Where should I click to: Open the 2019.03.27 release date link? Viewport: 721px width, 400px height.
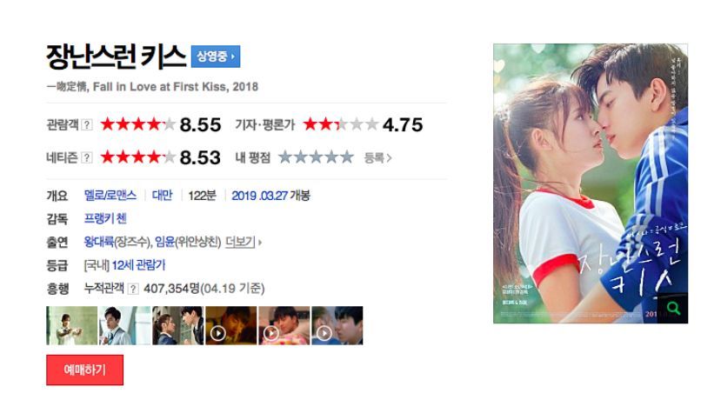(260, 196)
